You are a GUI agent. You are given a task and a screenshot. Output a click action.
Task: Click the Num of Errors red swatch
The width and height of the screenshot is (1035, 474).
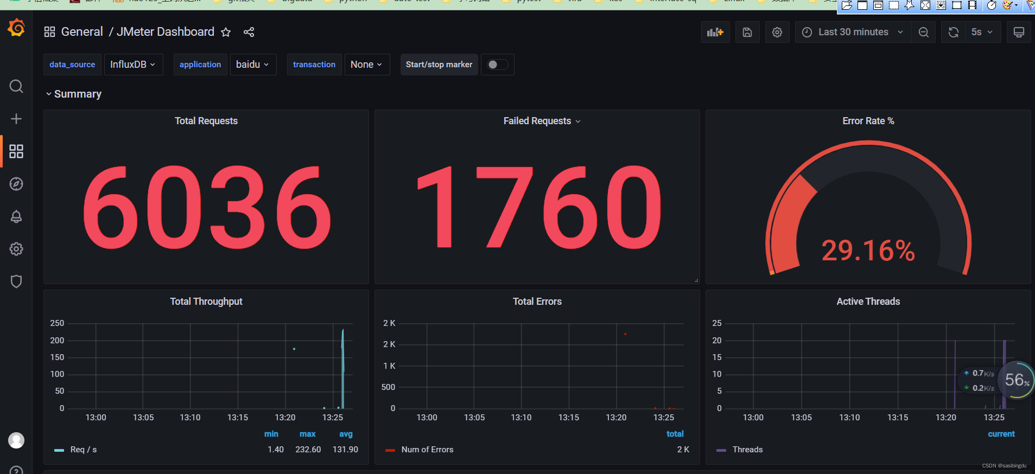pyautogui.click(x=390, y=450)
